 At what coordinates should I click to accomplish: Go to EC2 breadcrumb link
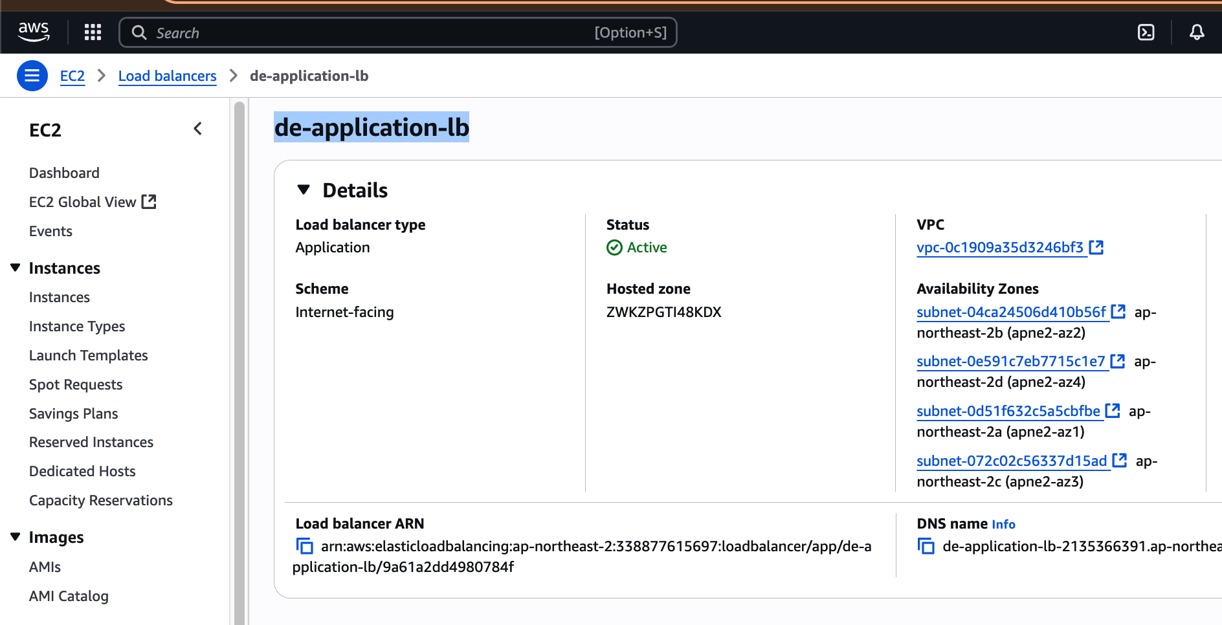click(x=72, y=76)
